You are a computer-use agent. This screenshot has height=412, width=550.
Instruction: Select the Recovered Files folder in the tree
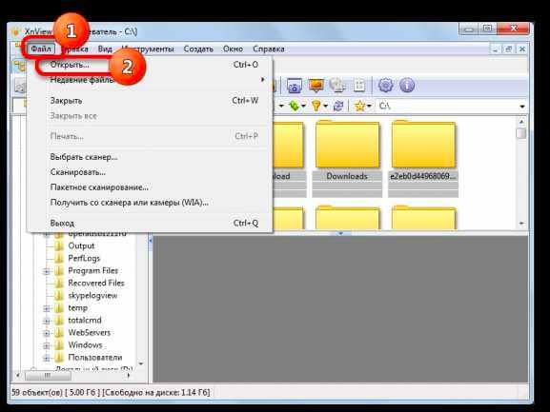pyautogui.click(x=96, y=284)
